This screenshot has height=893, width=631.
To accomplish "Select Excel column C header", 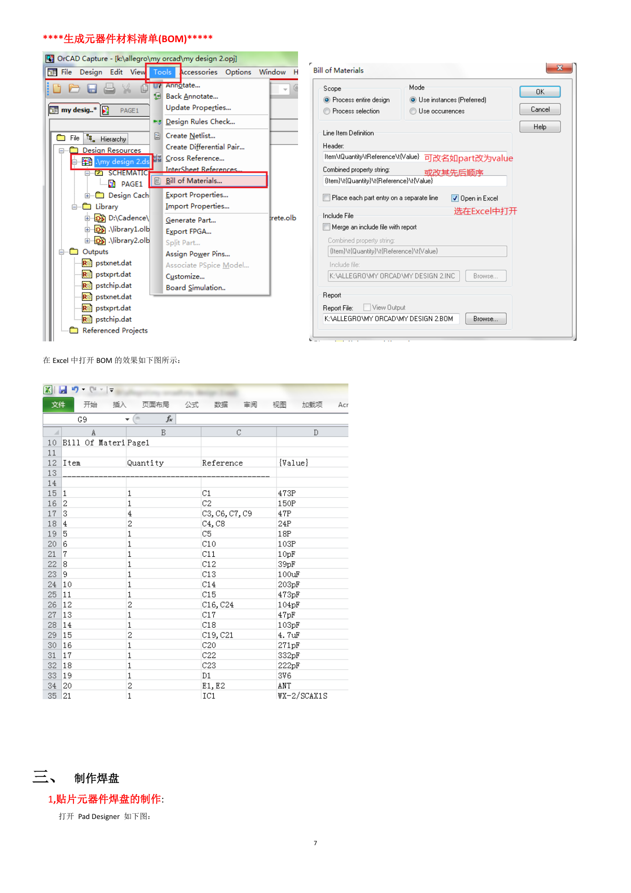I will [238, 432].
